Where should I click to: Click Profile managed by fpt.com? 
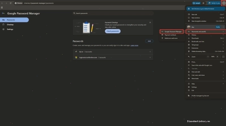pos(206,96)
